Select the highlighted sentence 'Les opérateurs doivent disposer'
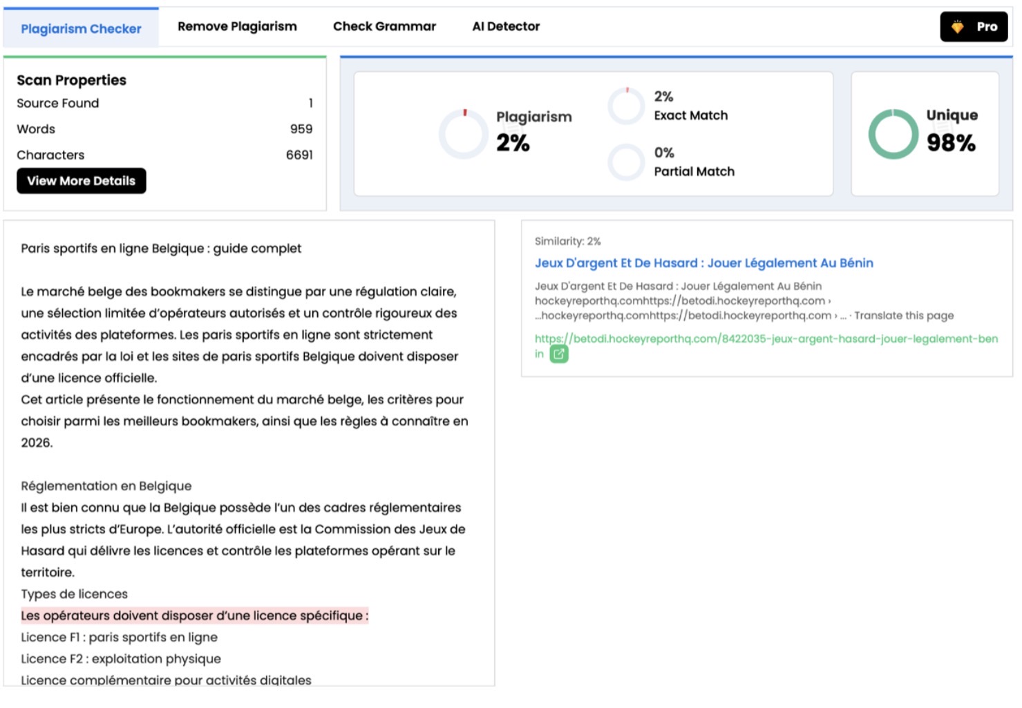 pyautogui.click(x=195, y=615)
